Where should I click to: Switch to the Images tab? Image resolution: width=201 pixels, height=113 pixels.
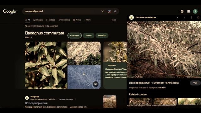(38, 20)
